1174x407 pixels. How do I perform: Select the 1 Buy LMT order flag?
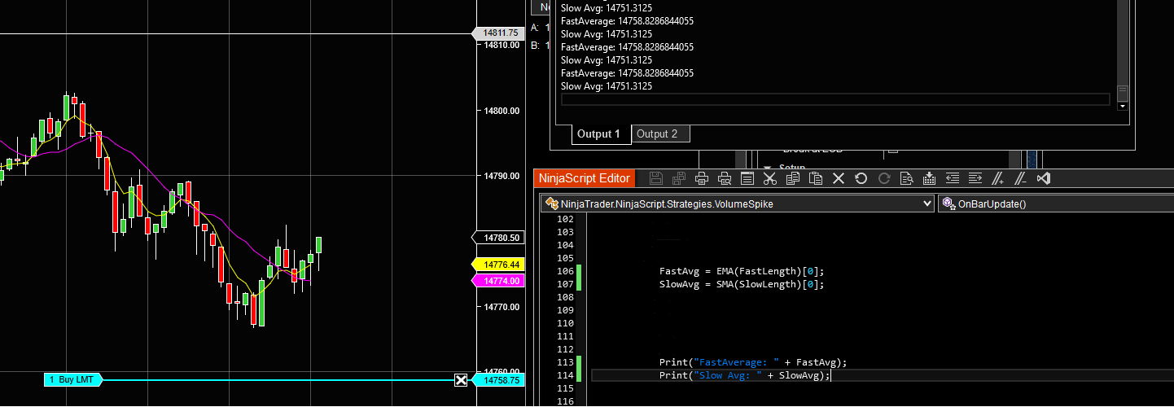pyautogui.click(x=73, y=380)
